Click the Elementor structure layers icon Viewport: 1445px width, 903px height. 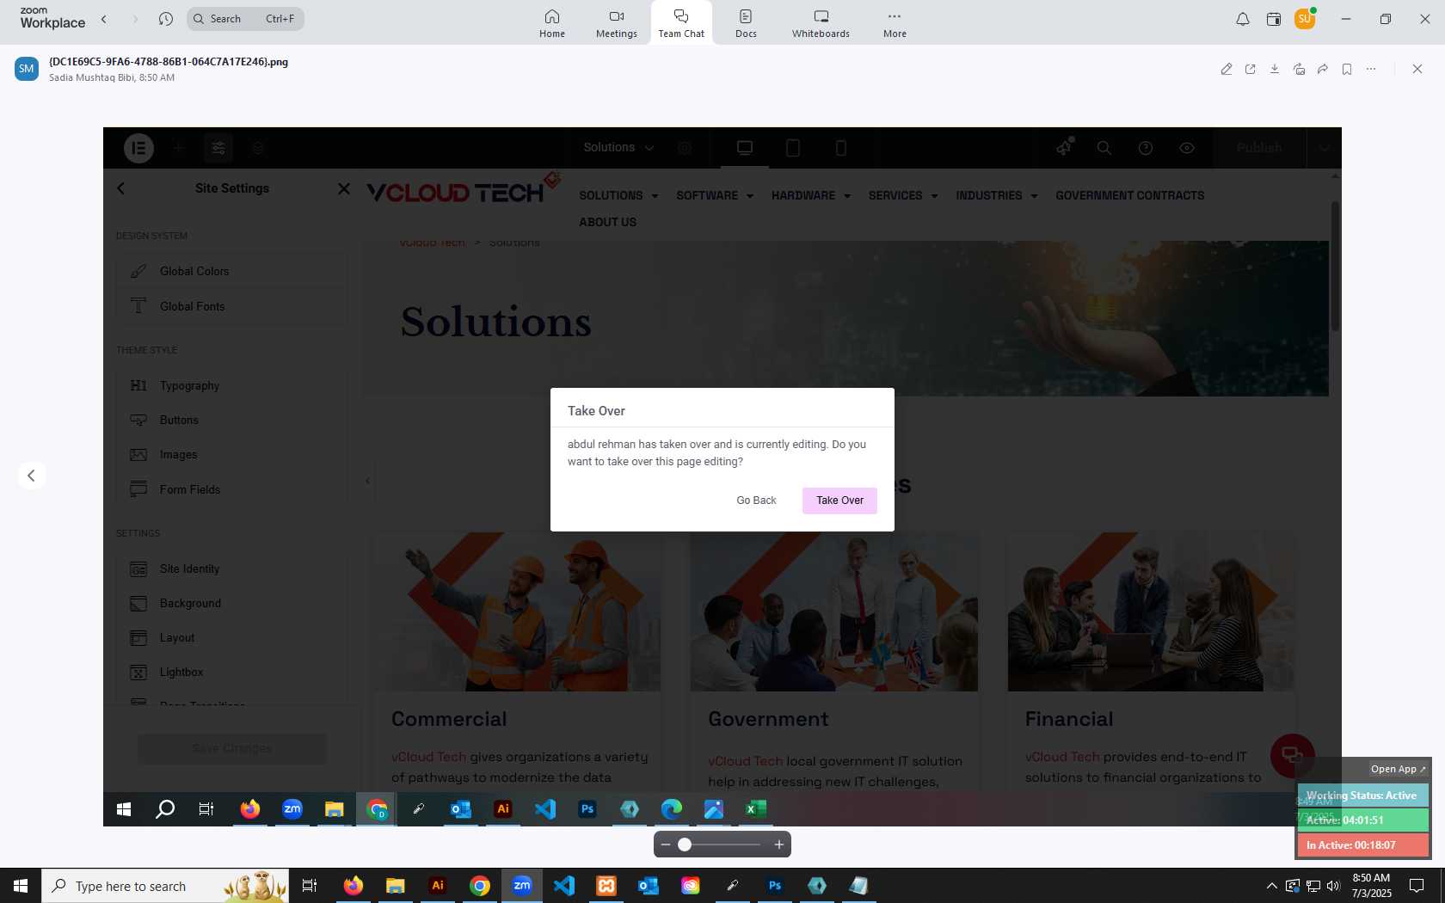[x=257, y=148]
